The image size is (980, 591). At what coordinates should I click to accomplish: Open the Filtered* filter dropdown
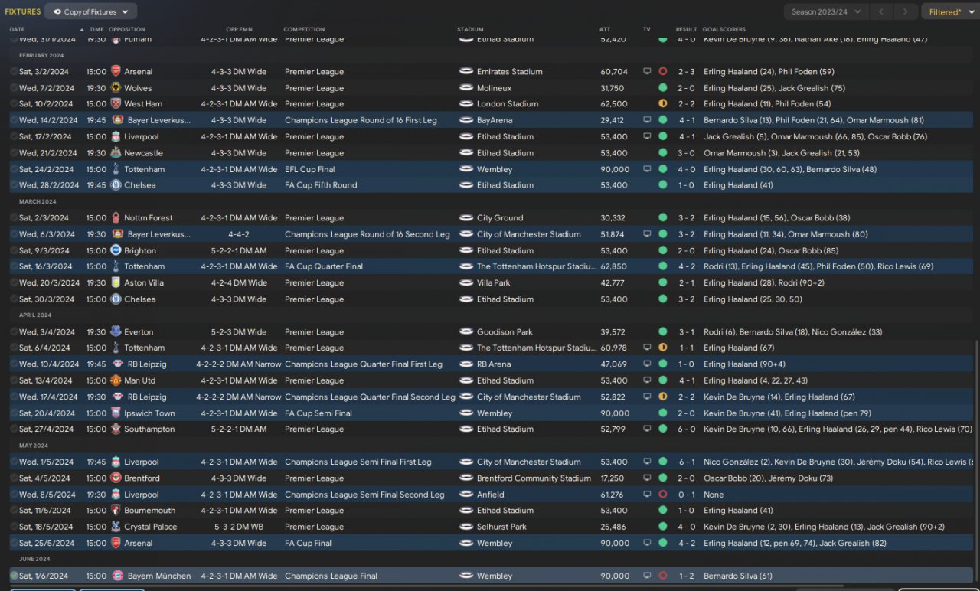(950, 11)
